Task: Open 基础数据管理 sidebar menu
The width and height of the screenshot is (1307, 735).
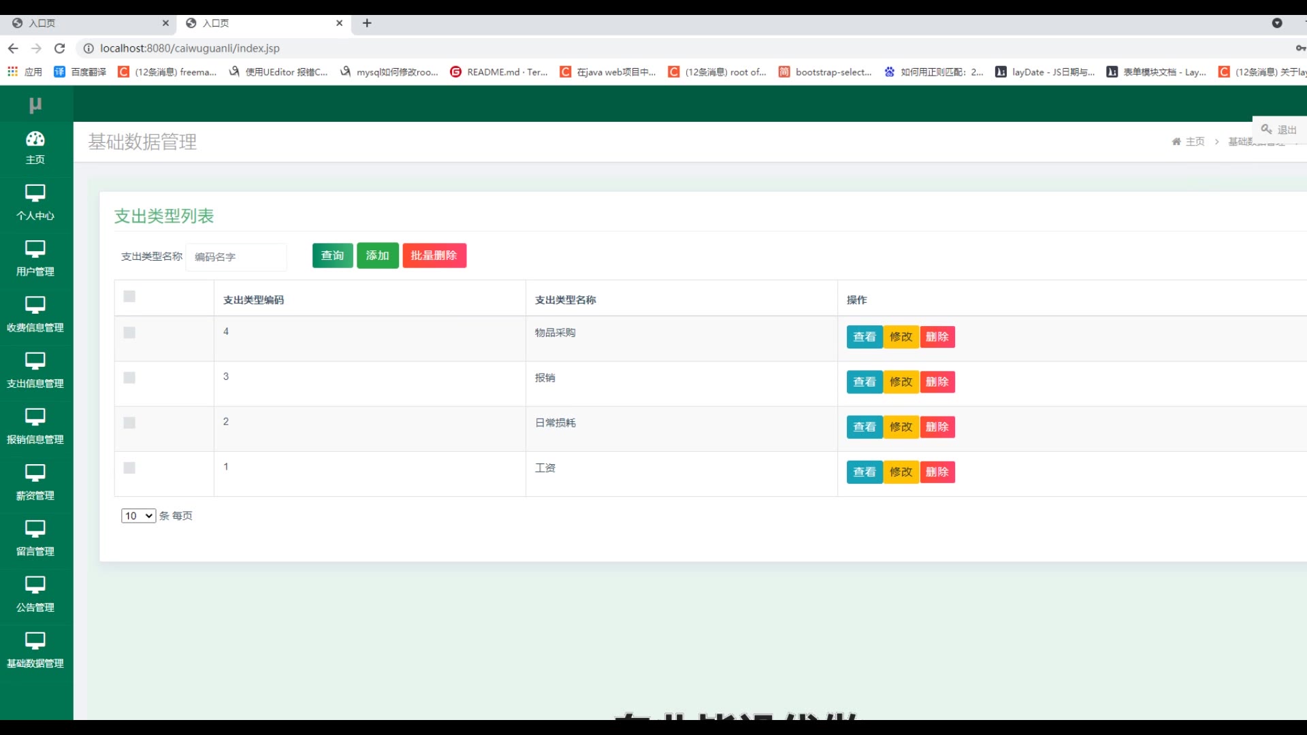Action: coord(35,650)
